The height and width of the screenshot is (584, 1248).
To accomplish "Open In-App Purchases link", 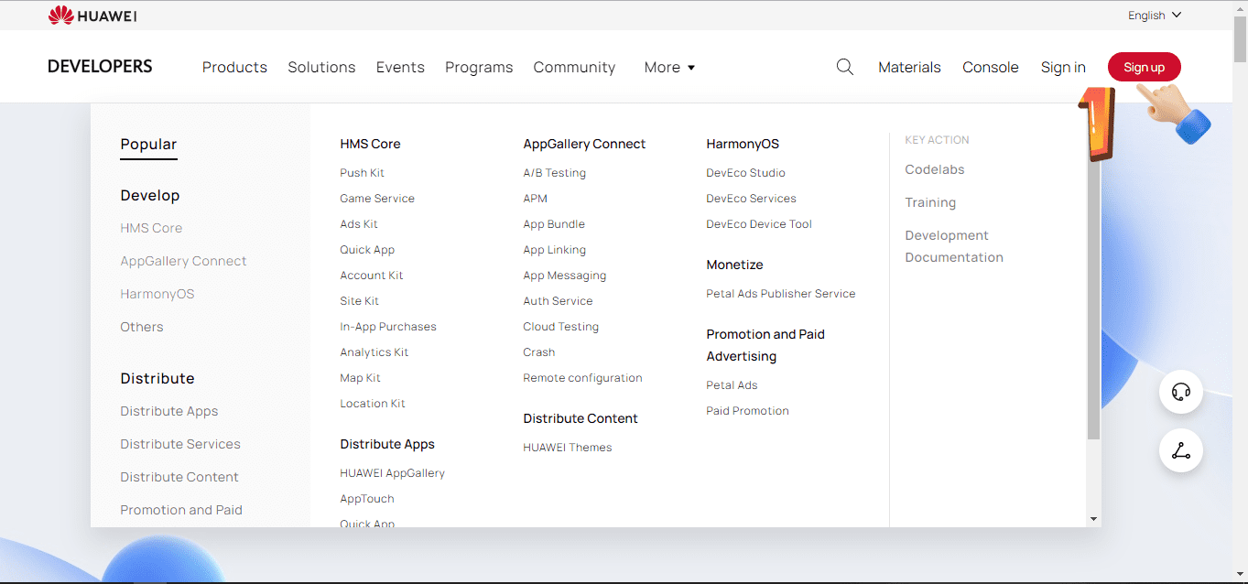I will [388, 327].
